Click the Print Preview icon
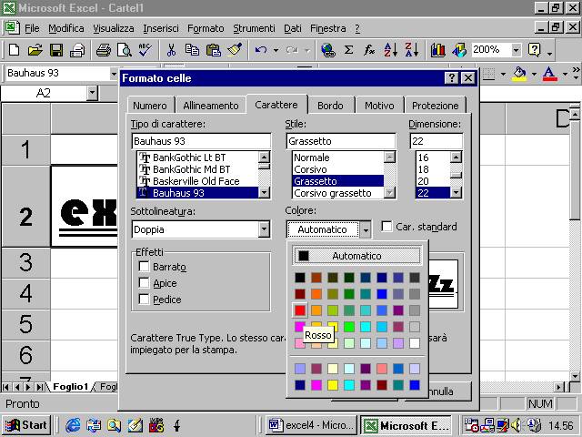 pos(125,49)
